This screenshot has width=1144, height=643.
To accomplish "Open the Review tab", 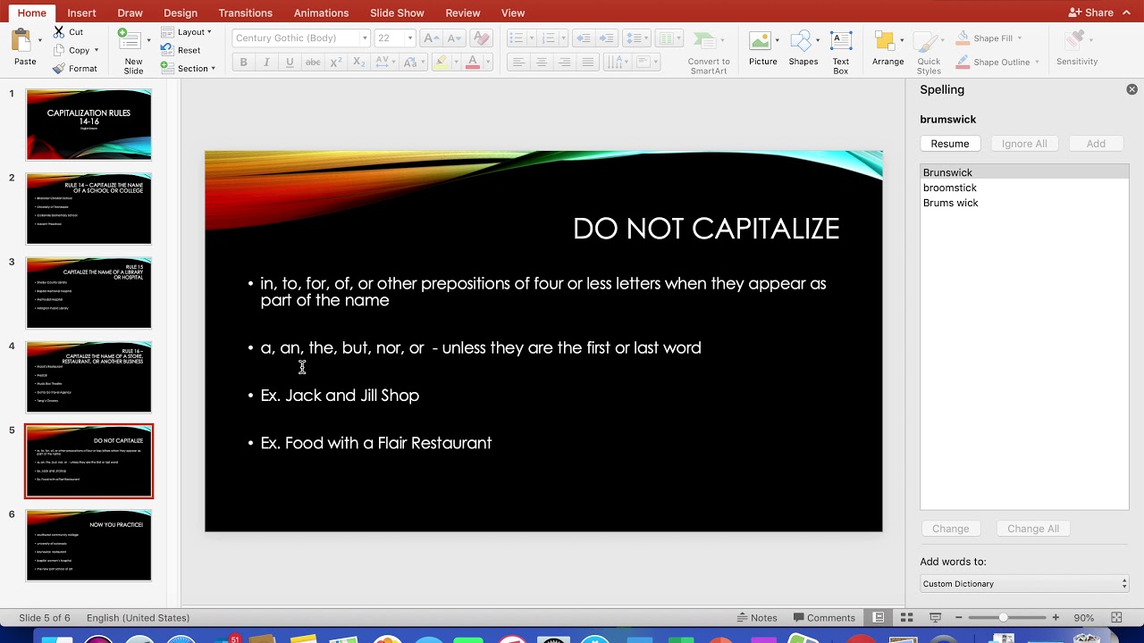I will (463, 13).
